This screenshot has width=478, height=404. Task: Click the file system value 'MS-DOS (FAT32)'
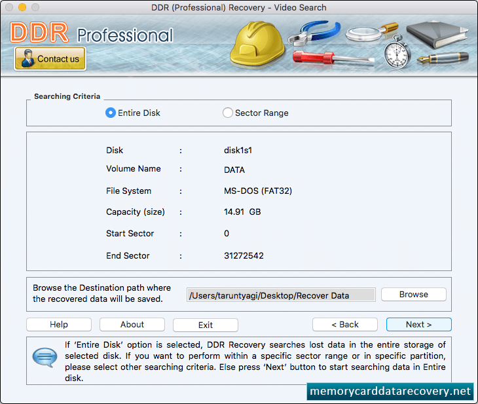coord(258,191)
